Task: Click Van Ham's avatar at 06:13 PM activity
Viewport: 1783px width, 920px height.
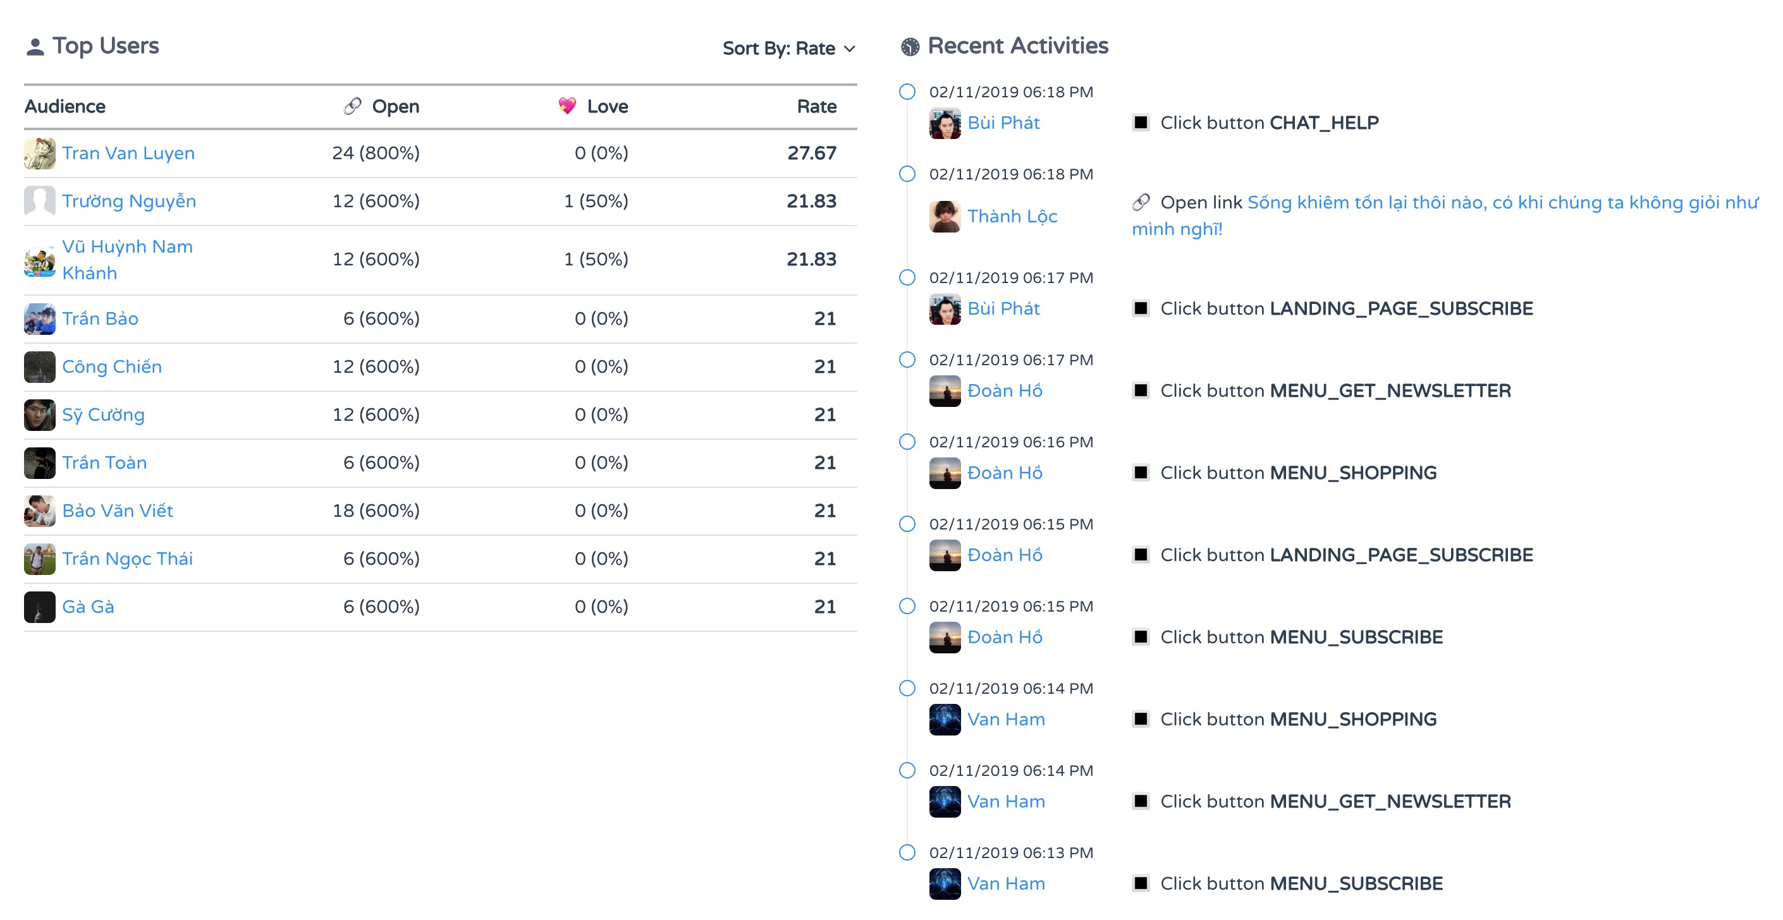Action: coord(944,883)
